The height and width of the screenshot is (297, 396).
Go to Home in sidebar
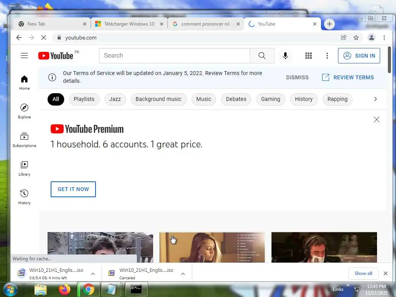pos(24,83)
